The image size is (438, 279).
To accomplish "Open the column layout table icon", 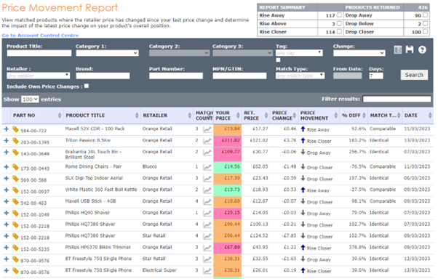I will click(x=397, y=49).
